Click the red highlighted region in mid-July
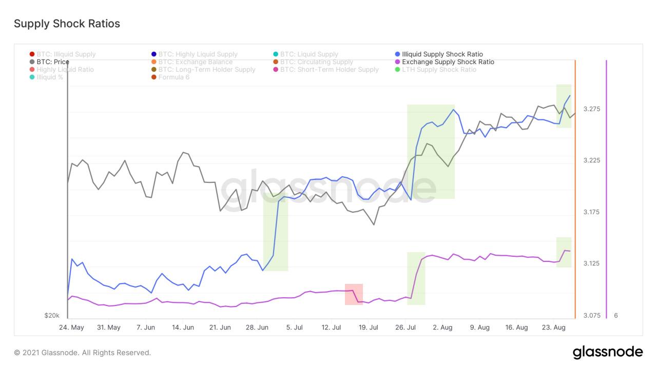This screenshot has height=369, width=657. click(354, 294)
